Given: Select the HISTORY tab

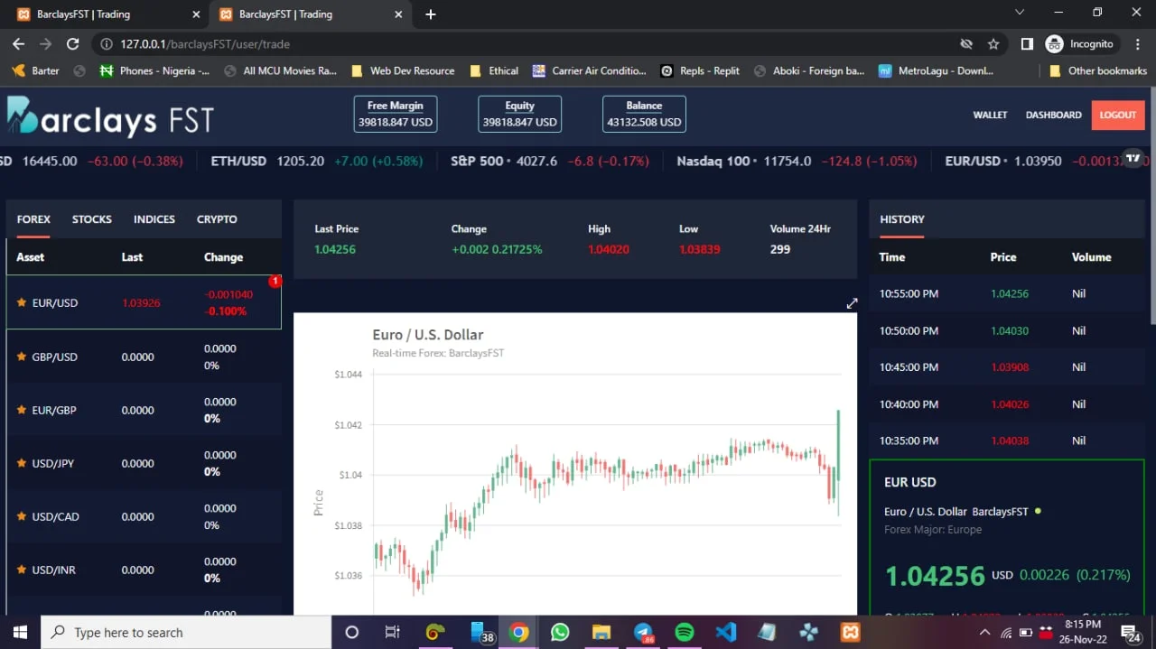Looking at the screenshot, I should pyautogui.click(x=901, y=219).
